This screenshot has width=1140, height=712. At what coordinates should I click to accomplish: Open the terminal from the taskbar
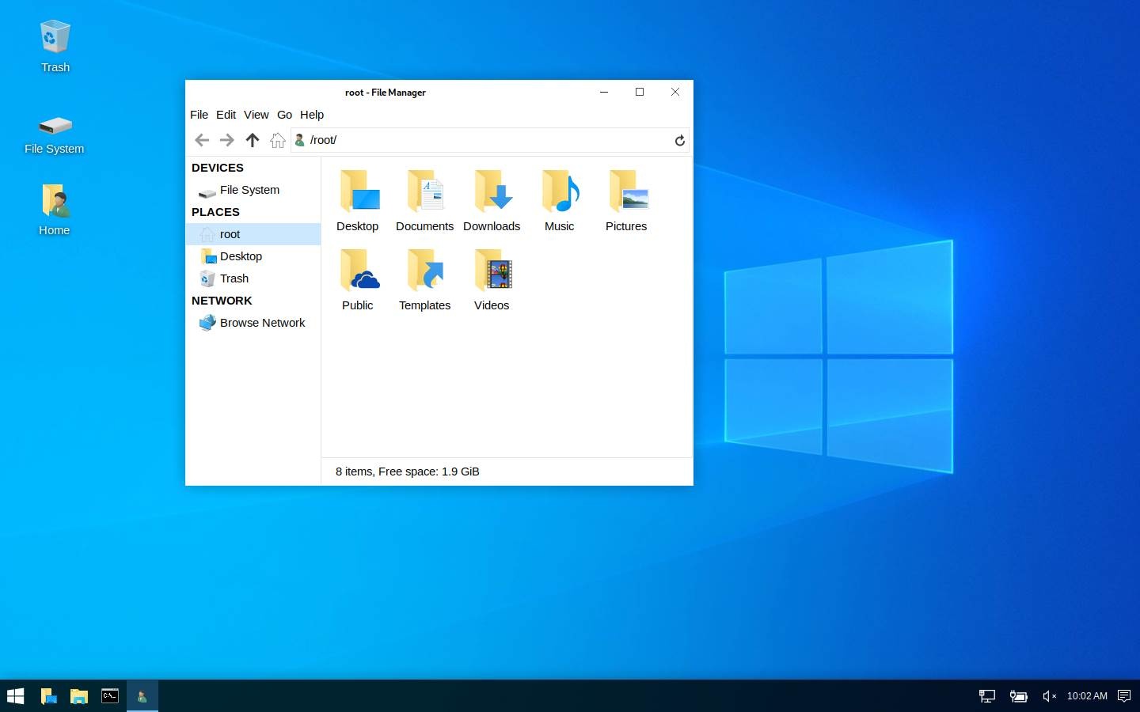click(110, 696)
